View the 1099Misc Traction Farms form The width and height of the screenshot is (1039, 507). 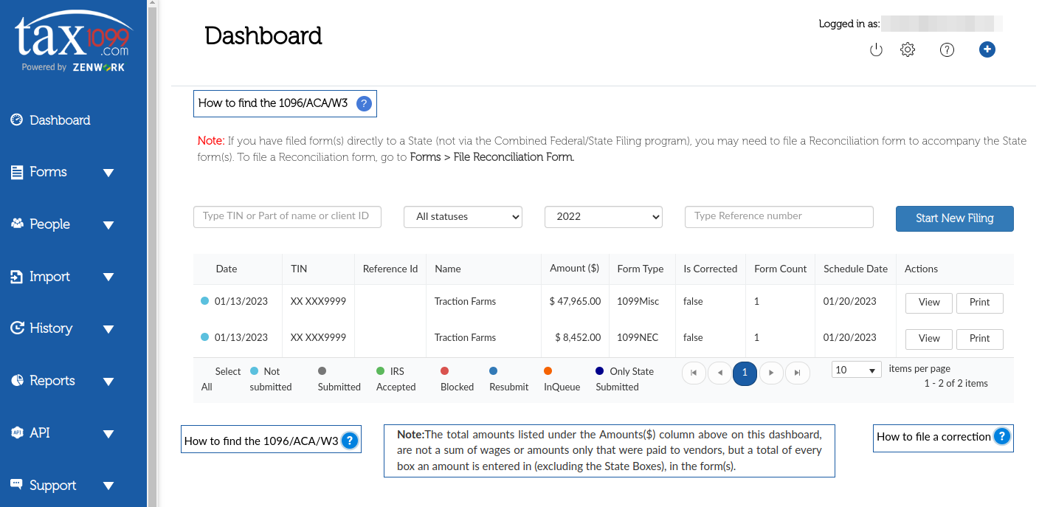coord(929,303)
